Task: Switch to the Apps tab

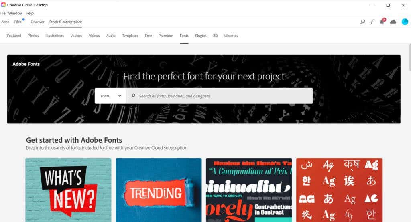Action: point(5,22)
